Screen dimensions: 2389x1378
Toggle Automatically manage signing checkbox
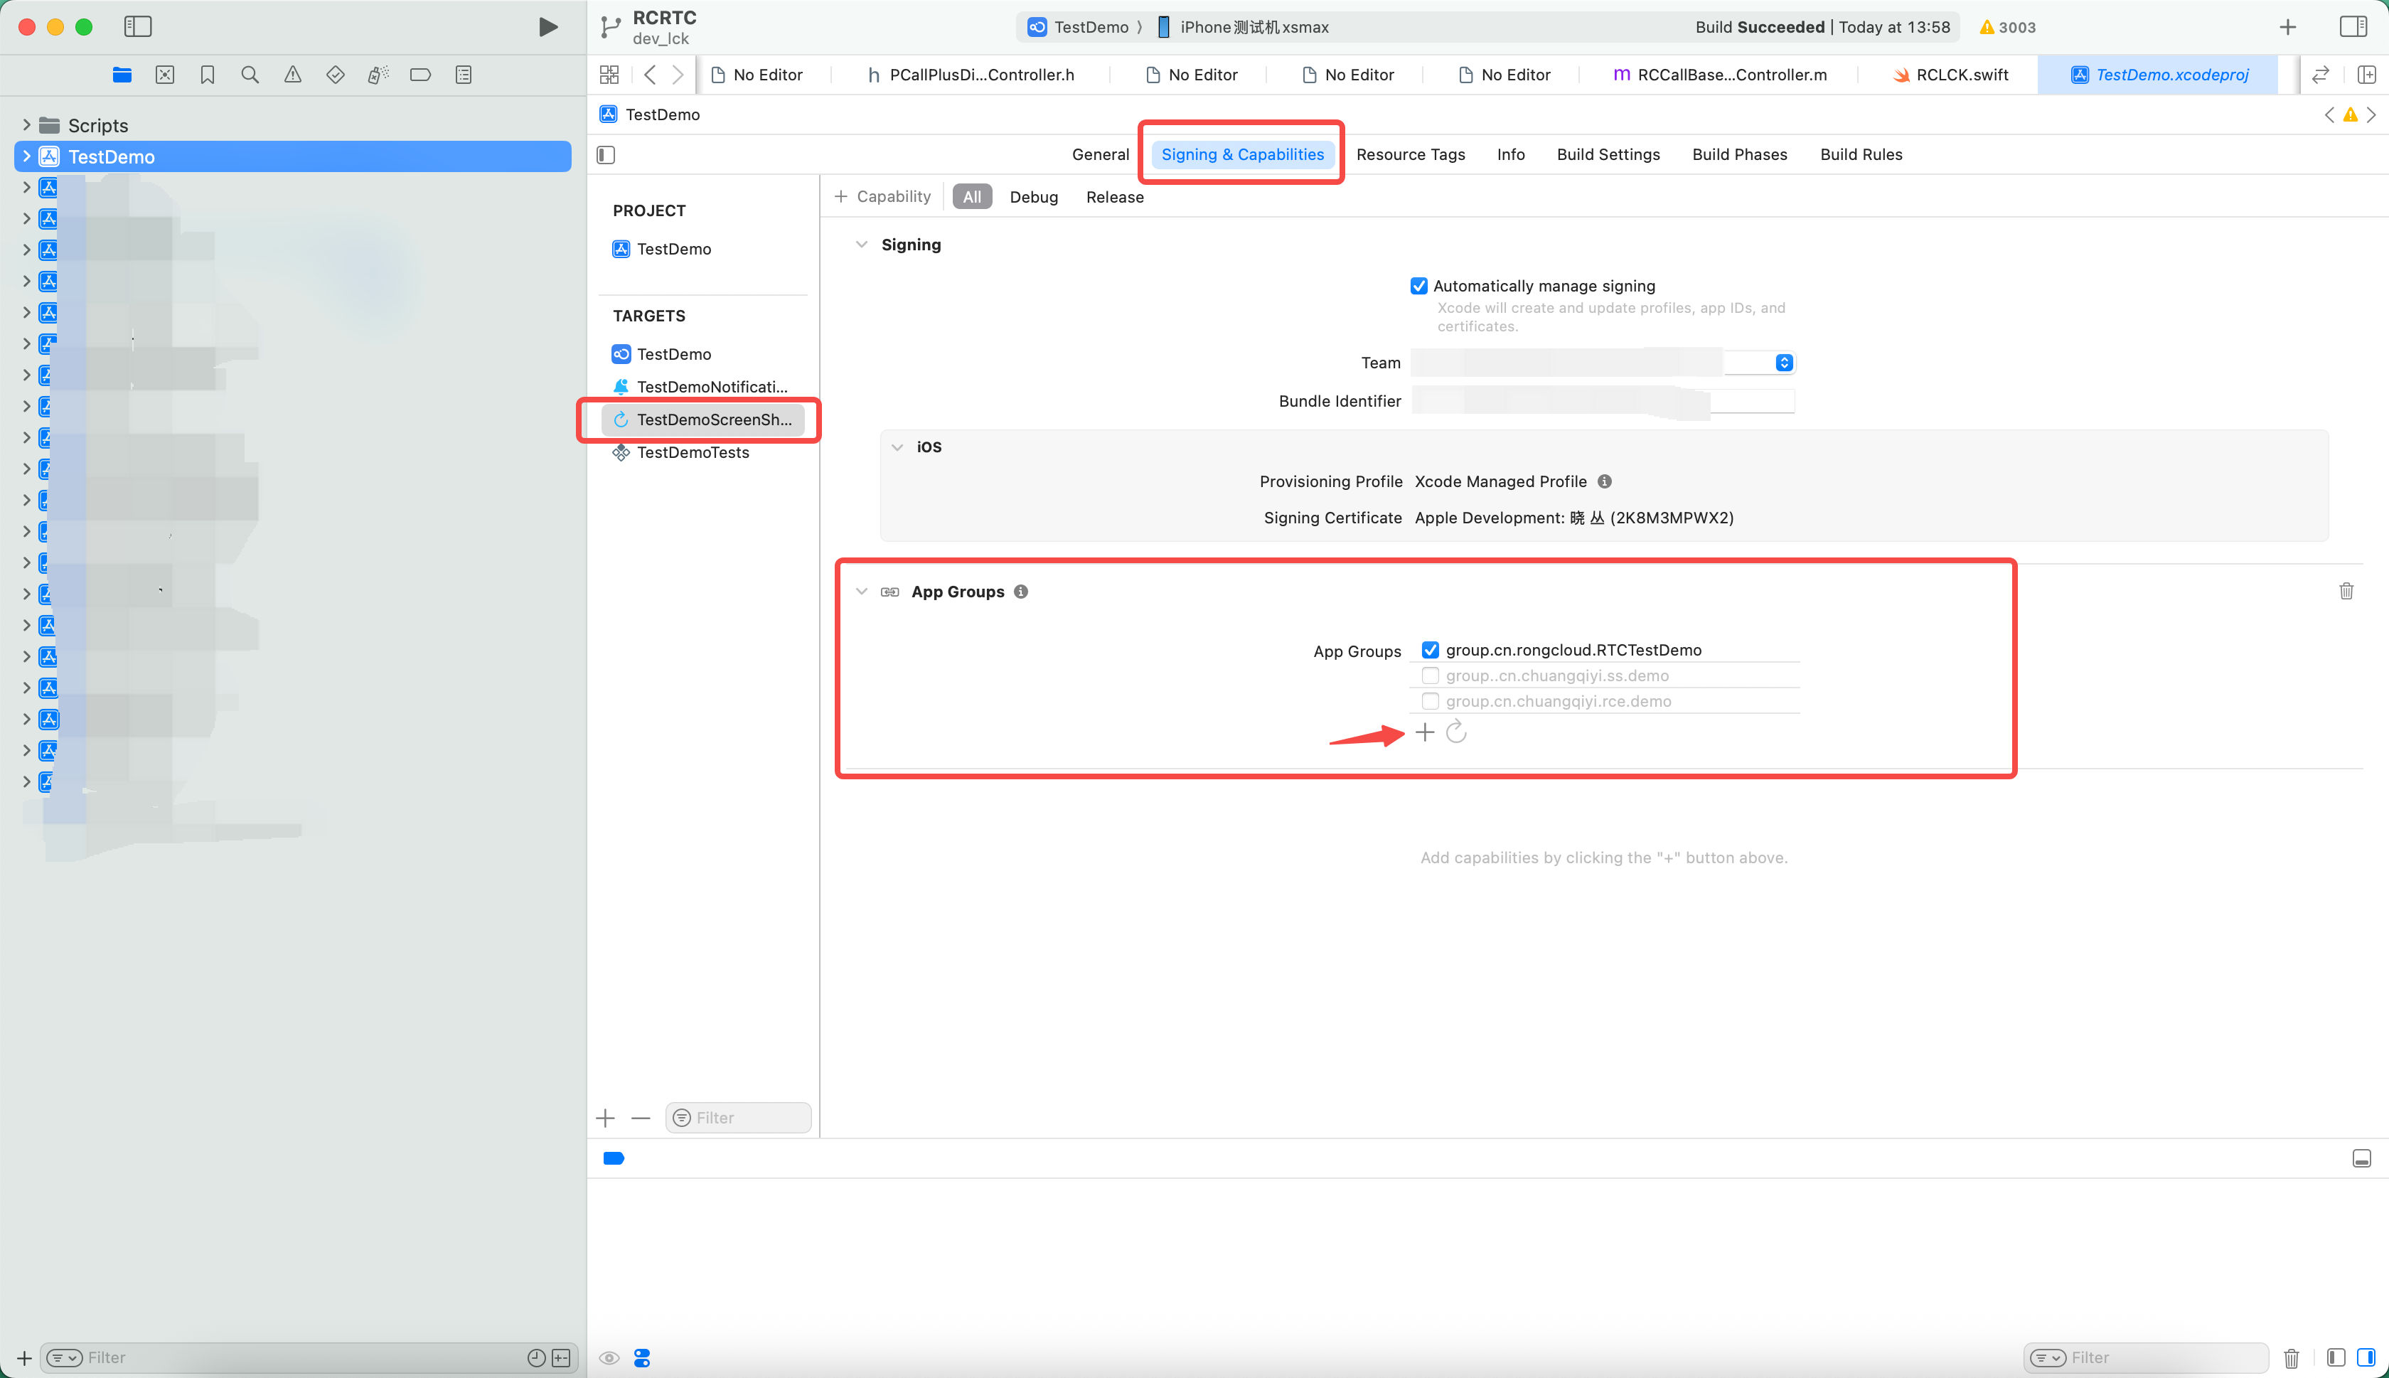coord(1418,286)
